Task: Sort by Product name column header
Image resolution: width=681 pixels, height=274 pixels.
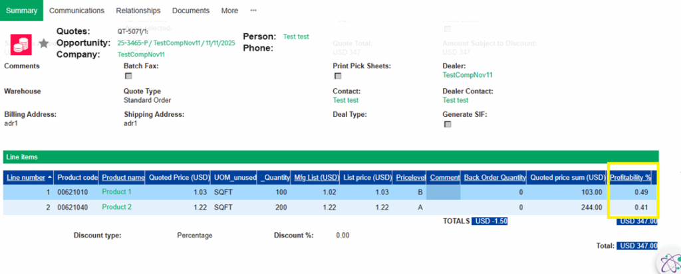Action: pos(123,178)
